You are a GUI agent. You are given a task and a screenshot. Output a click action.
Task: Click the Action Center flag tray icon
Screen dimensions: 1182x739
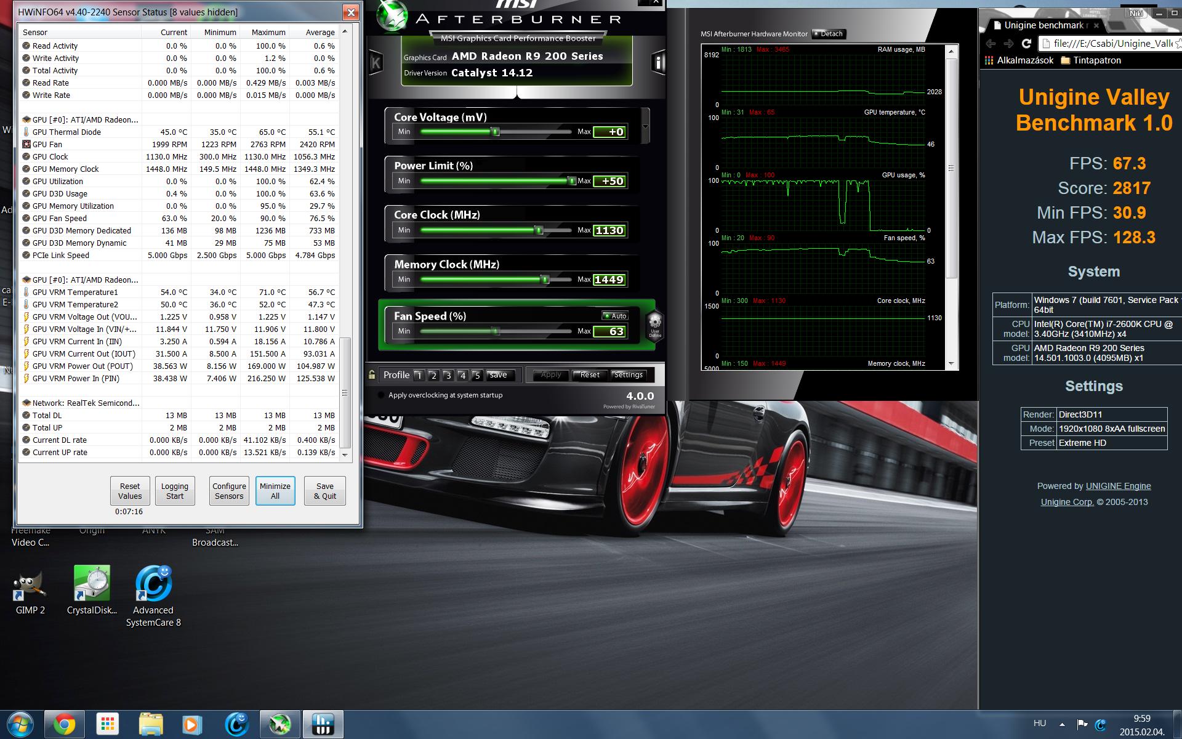[1082, 724]
